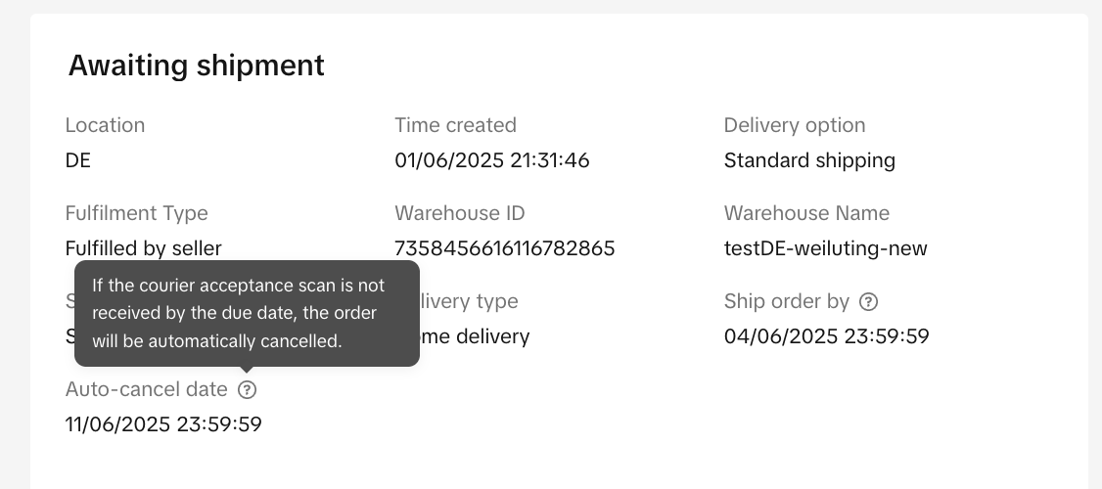
Task: Click help icon beside Ship order by
Action: coord(868,301)
